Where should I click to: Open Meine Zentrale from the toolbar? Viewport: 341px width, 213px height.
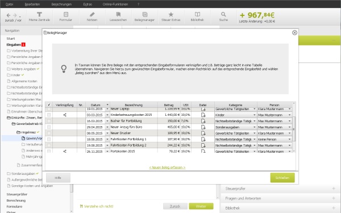pos(39,16)
